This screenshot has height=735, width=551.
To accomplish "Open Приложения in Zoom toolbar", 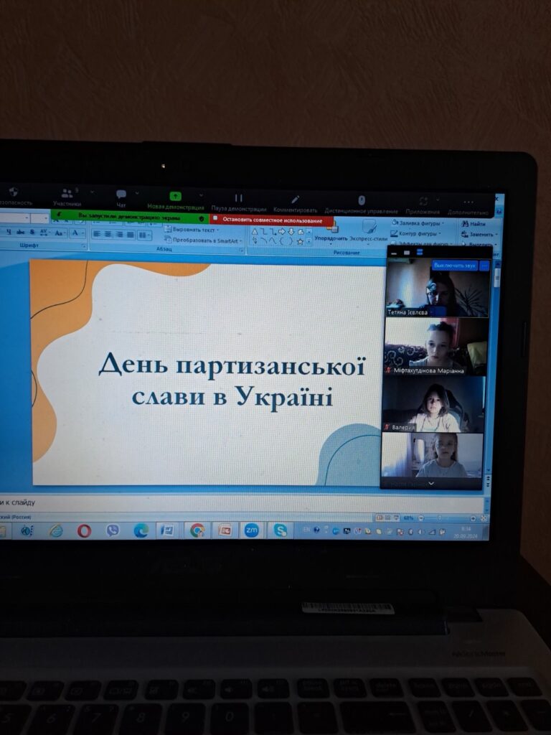I will coord(423,205).
